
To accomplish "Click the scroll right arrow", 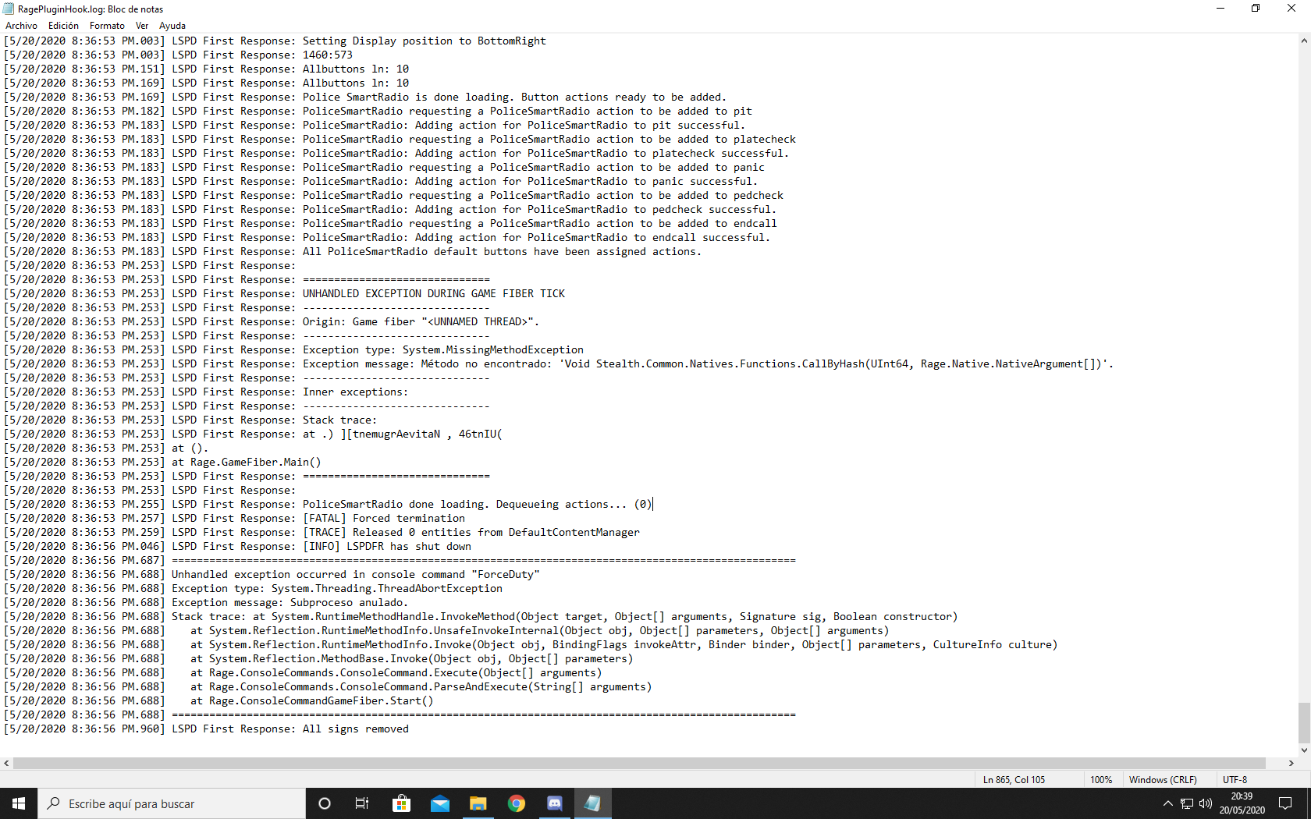I will pyautogui.click(x=1291, y=763).
